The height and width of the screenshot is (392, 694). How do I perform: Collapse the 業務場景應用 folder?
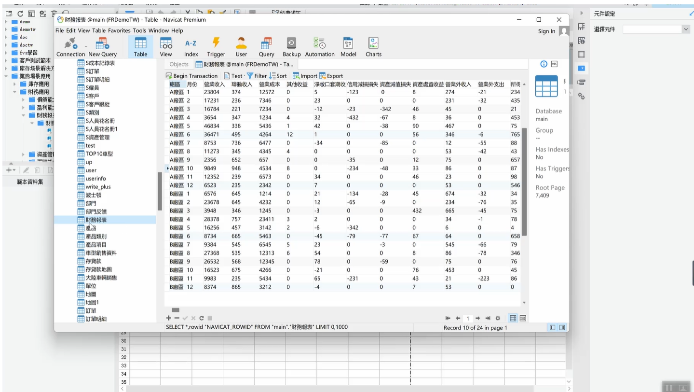(6, 76)
